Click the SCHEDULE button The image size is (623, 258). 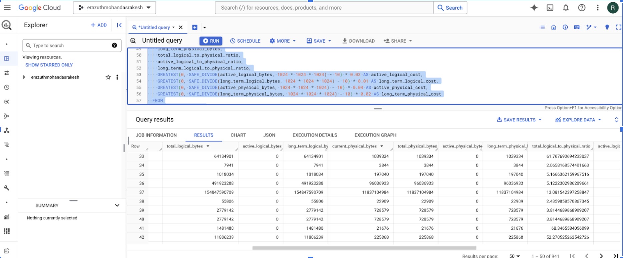pos(245,41)
